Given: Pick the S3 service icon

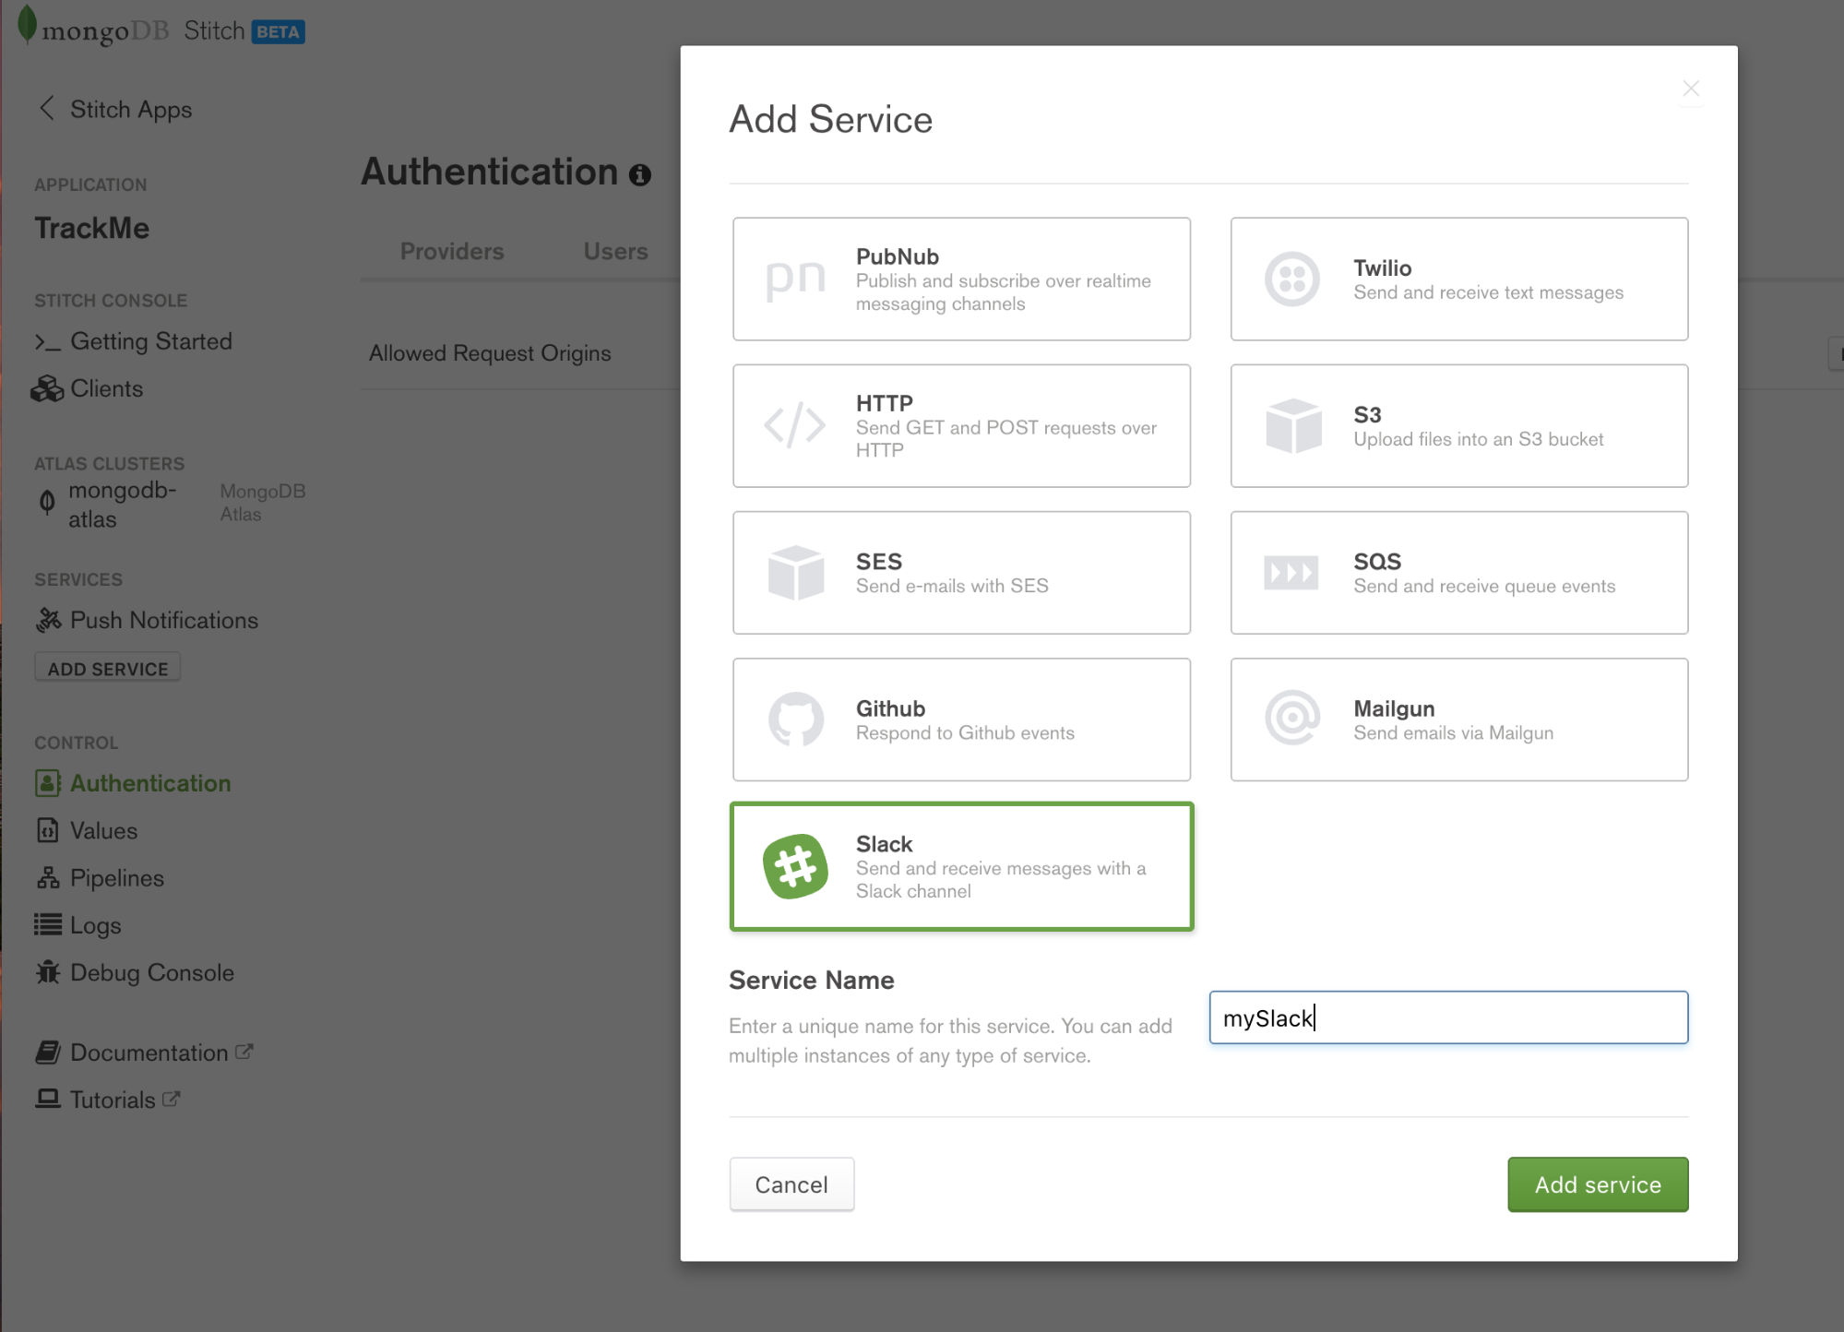Looking at the screenshot, I should point(1292,425).
